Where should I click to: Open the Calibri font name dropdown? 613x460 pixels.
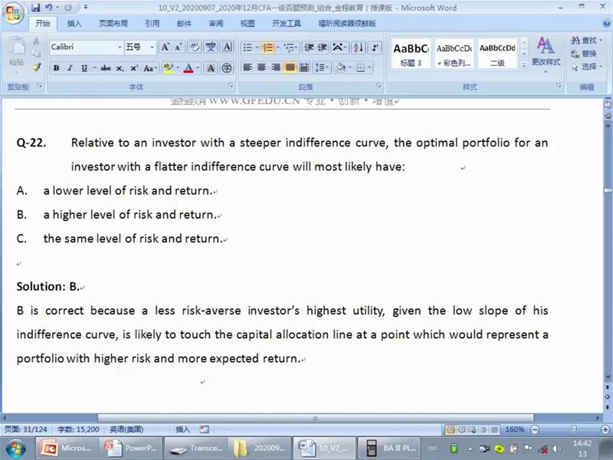tap(119, 48)
